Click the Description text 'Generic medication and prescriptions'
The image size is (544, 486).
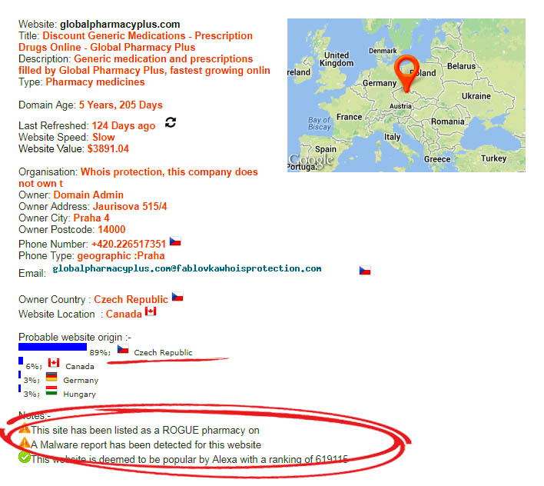pos(164,59)
